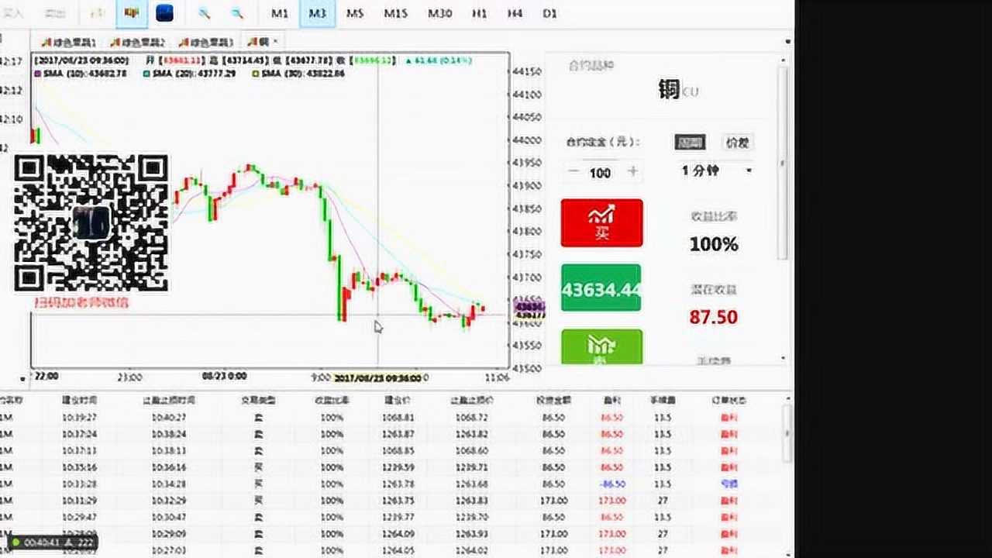Open the first chart tab
Image resolution: width=992 pixels, height=558 pixels.
pos(68,42)
